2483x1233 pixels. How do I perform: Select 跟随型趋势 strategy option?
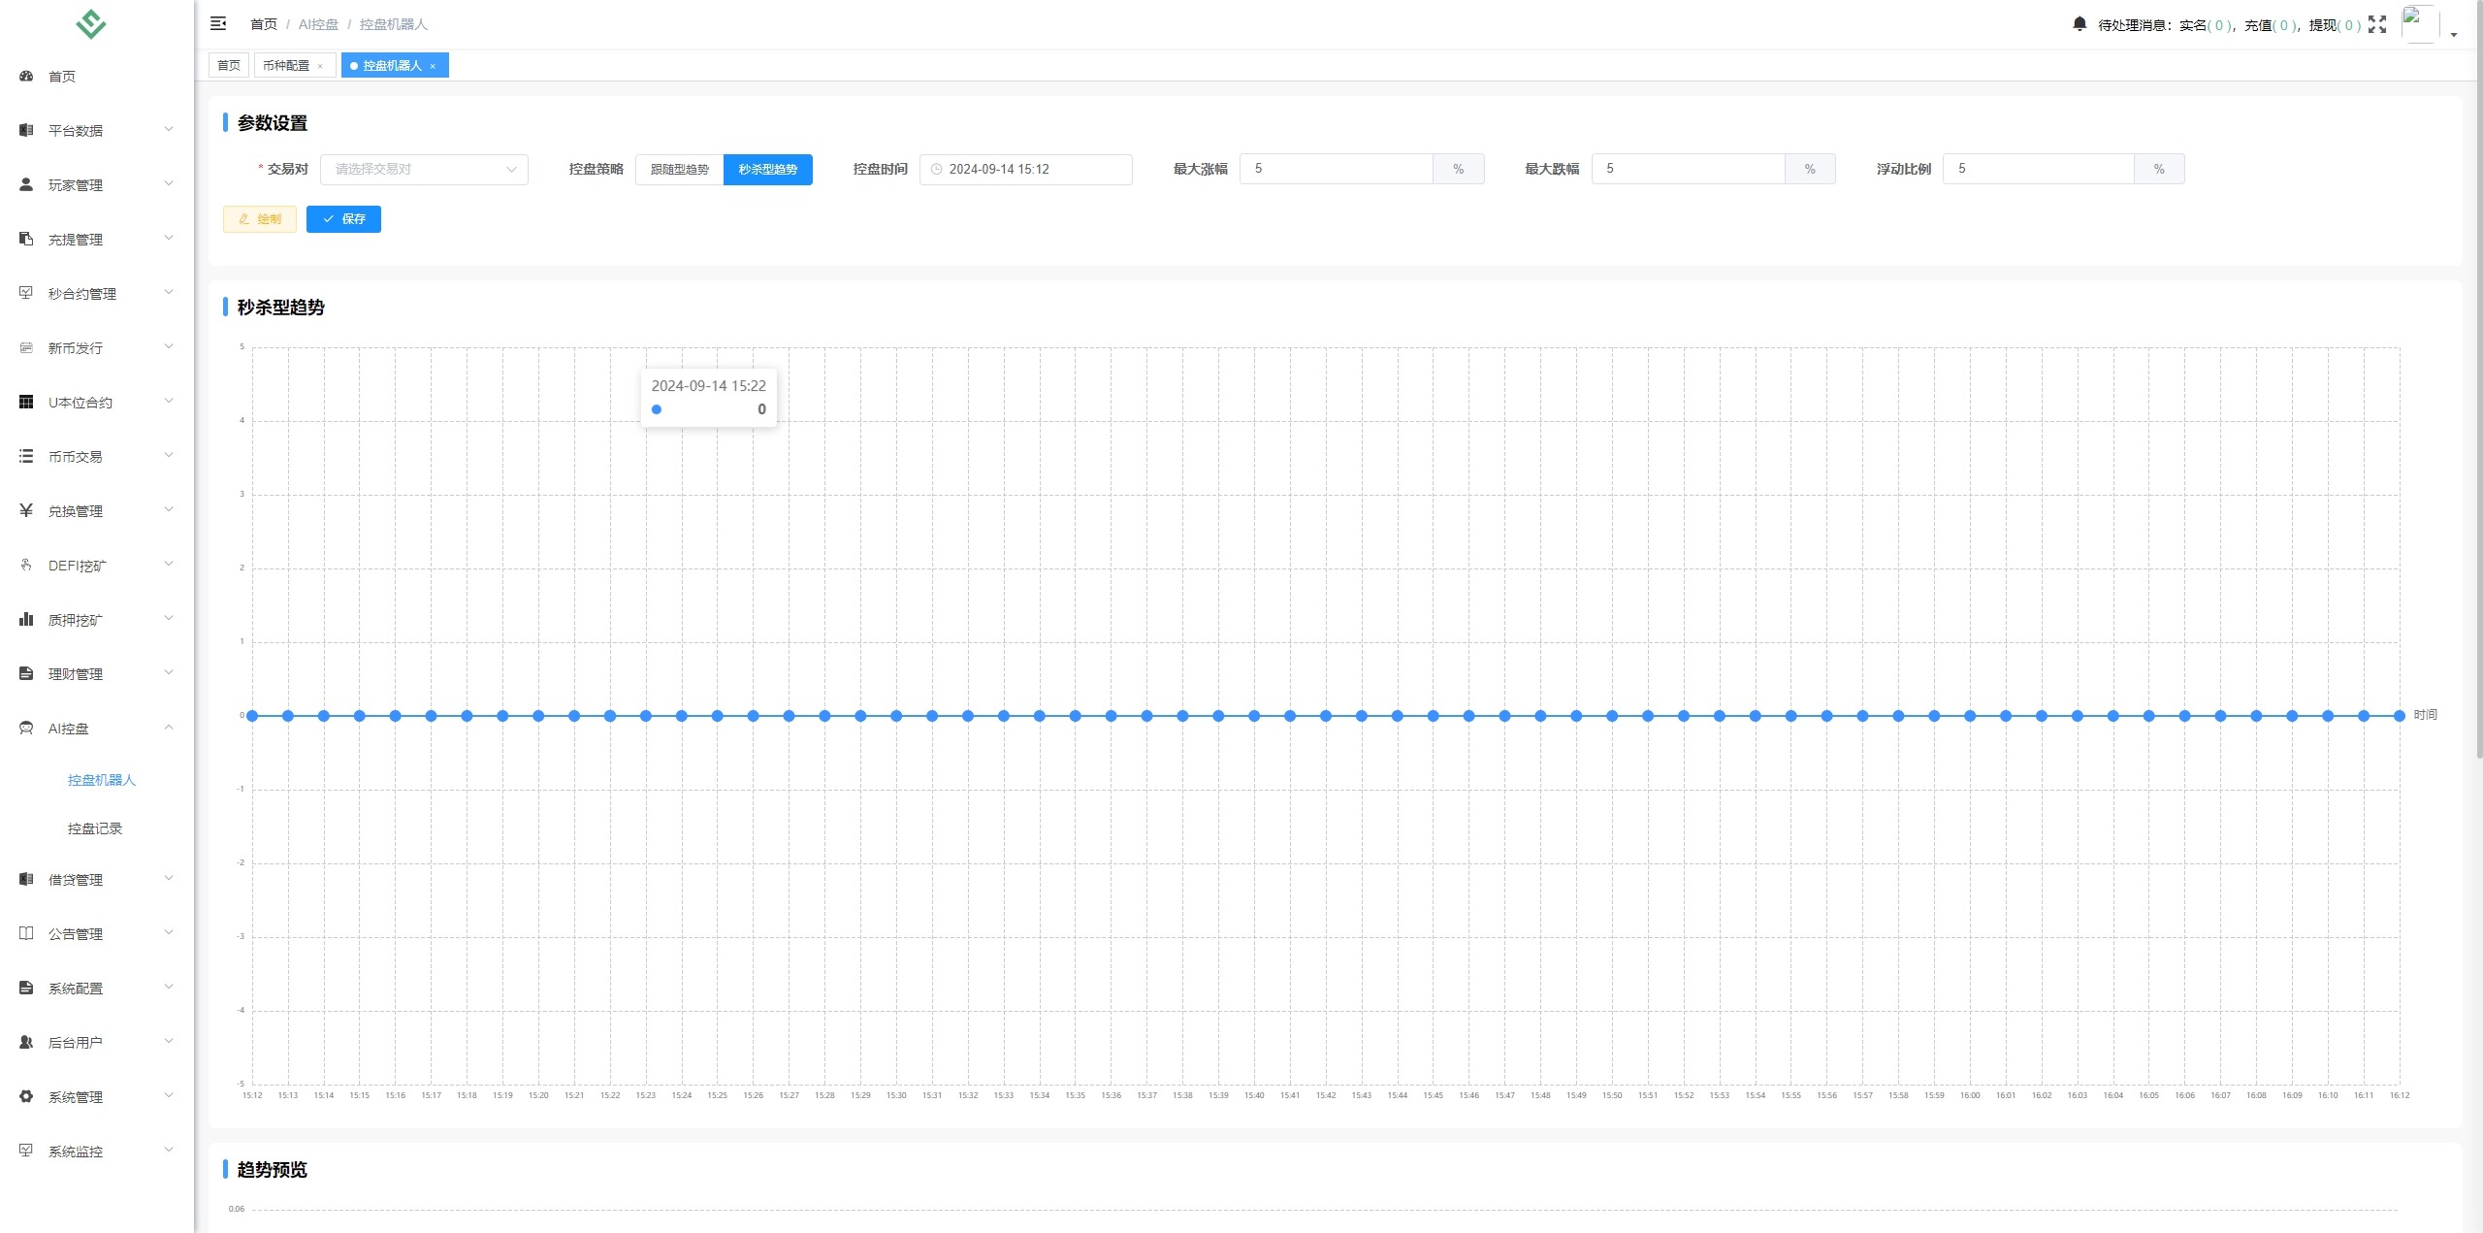679,169
